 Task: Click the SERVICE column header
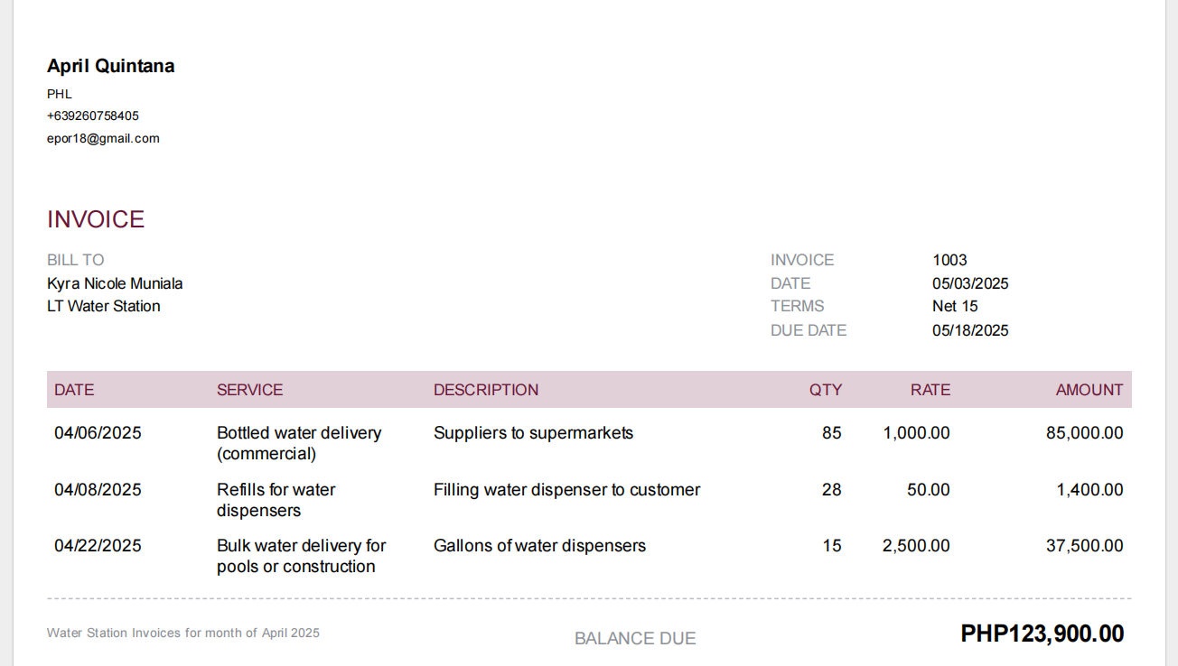[x=249, y=390]
